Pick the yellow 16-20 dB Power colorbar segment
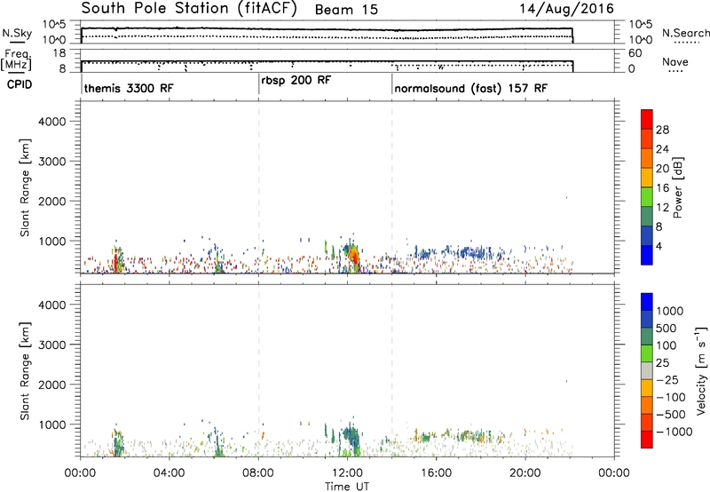Screen dimensions: 710x492 647,177
